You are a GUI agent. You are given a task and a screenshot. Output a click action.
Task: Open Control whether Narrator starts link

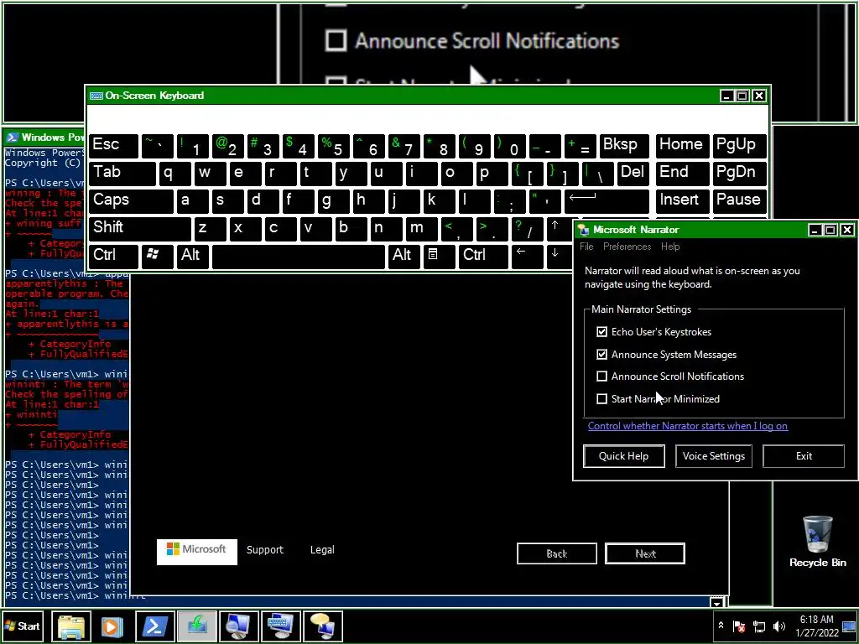tap(688, 426)
